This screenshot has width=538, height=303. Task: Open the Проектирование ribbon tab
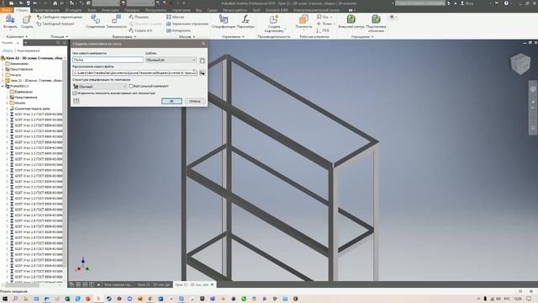pyautogui.click(x=46, y=10)
